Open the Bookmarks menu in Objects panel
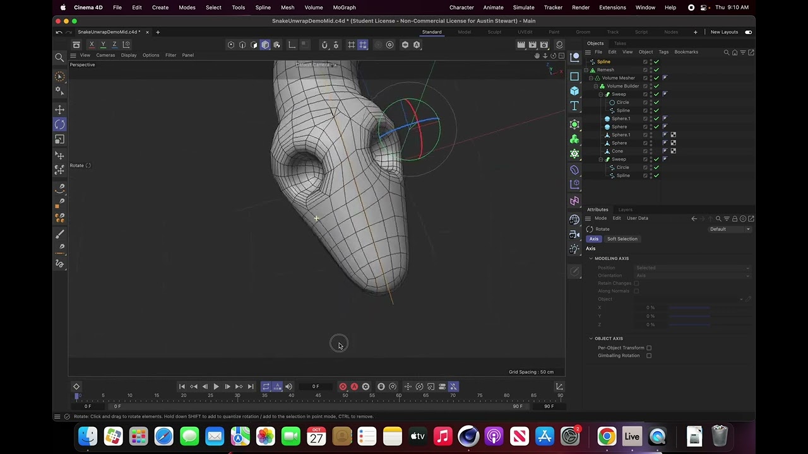The height and width of the screenshot is (454, 808). point(686,52)
